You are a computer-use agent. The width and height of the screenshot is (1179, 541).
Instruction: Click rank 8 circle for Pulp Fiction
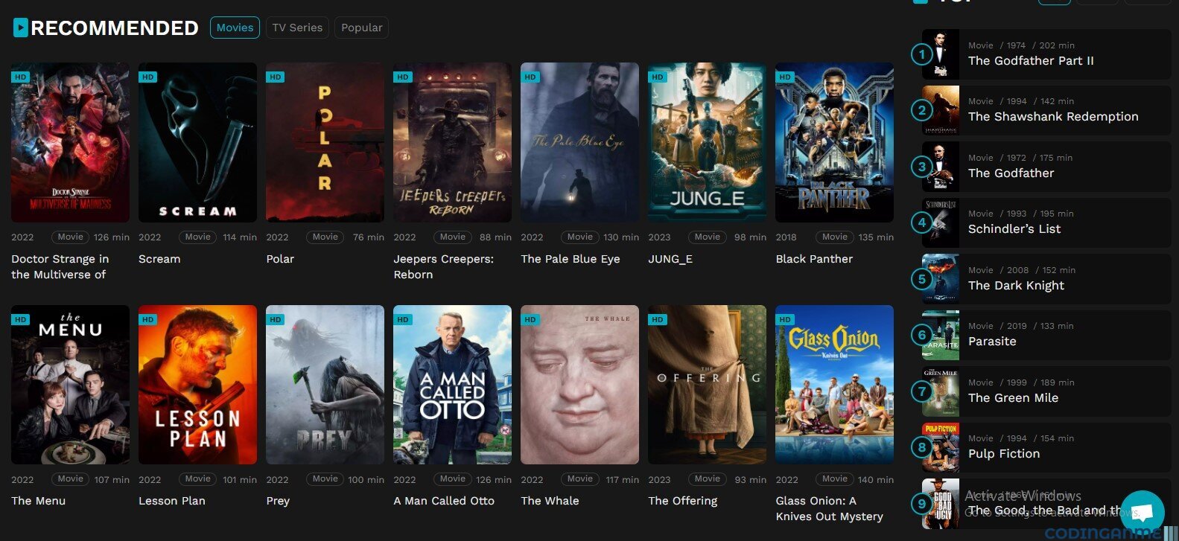coord(922,447)
